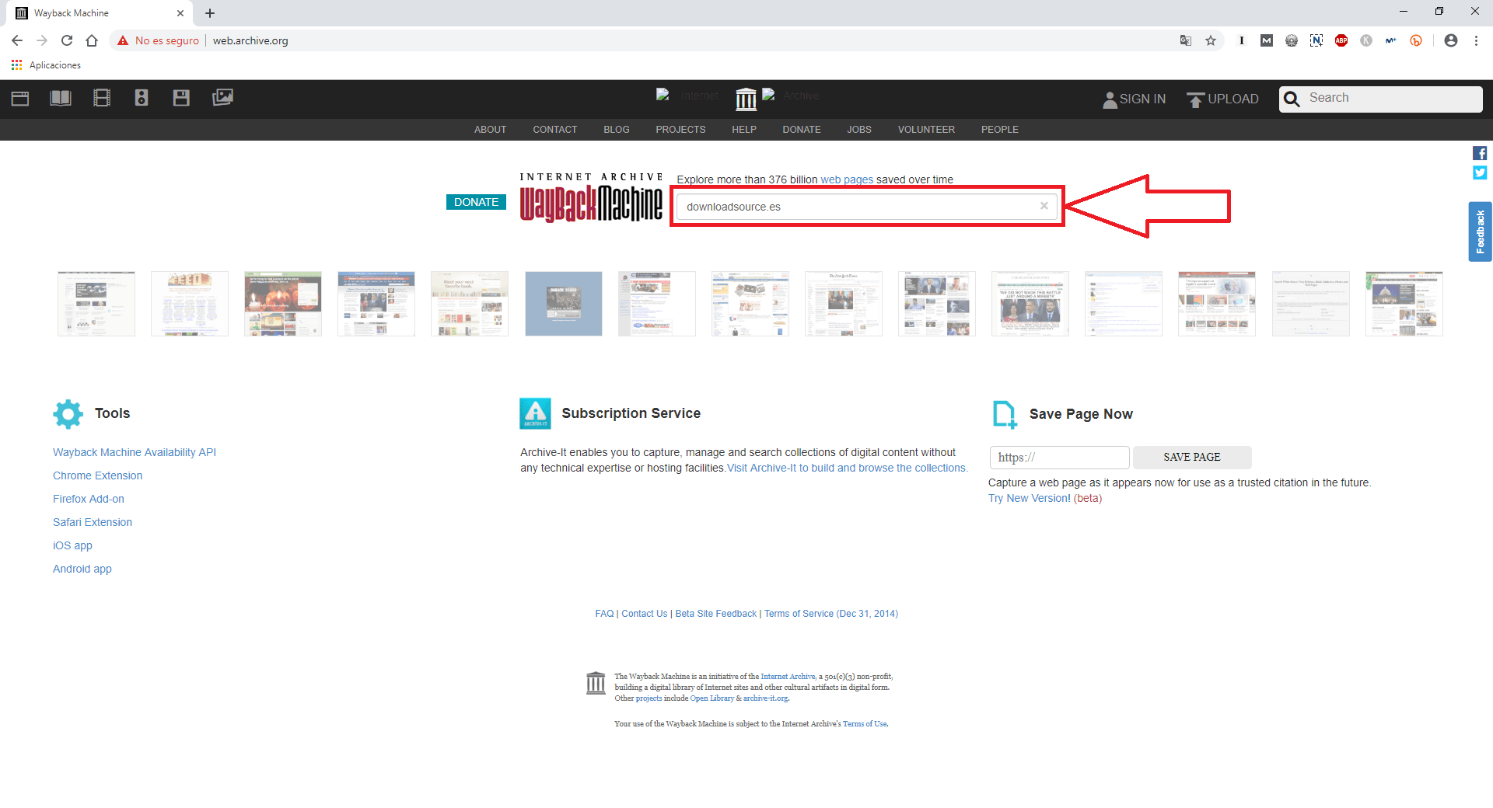Open the Software floppy disk icon

click(x=181, y=98)
